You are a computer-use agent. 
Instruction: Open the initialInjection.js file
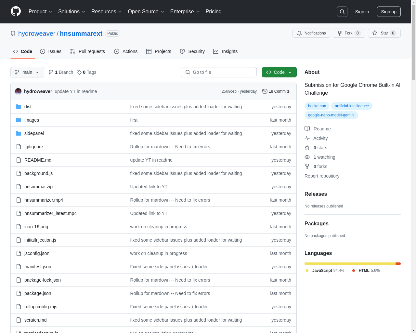pyautogui.click(x=40, y=240)
